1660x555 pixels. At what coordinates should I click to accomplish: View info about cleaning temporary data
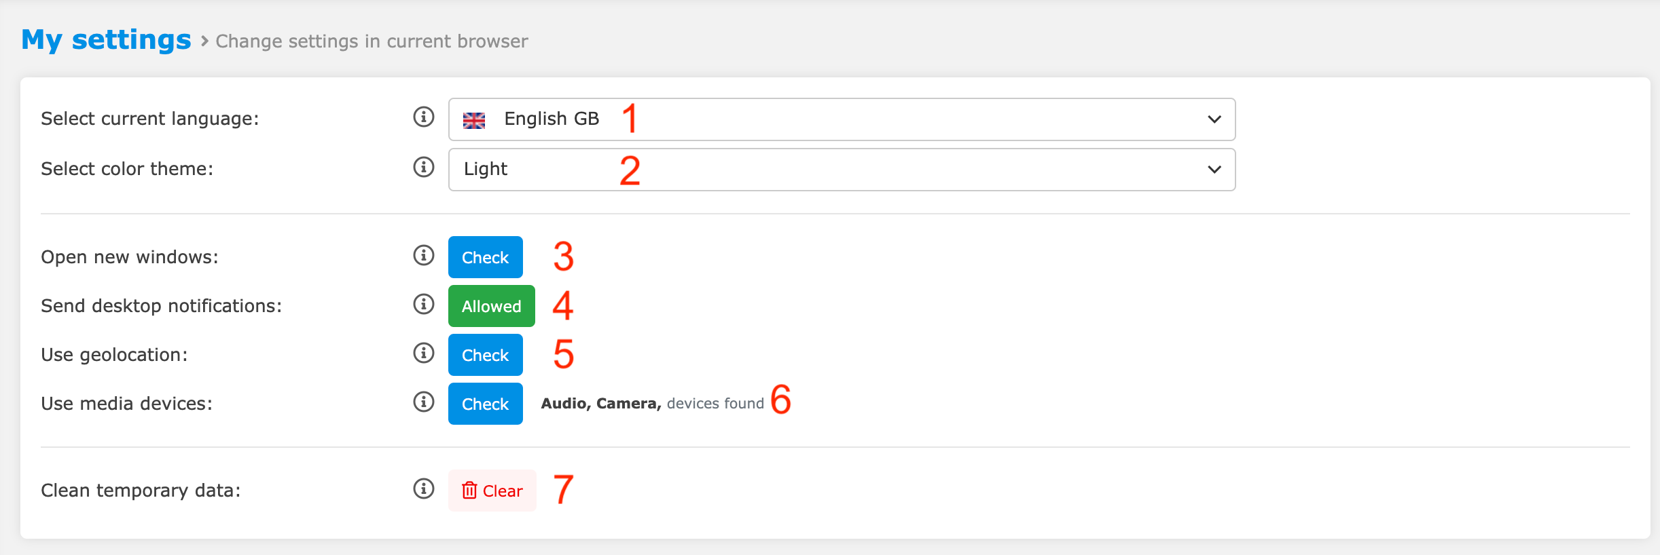pos(423,489)
